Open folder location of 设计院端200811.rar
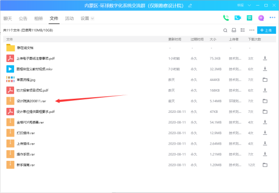 click(x=265, y=101)
